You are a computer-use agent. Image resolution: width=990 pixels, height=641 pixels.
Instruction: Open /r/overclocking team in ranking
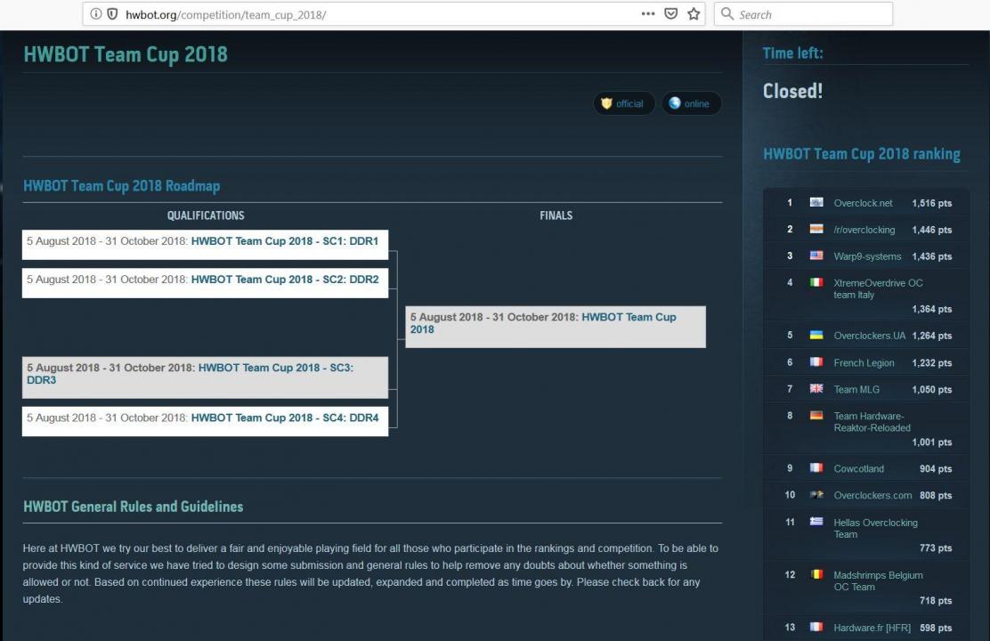864,230
